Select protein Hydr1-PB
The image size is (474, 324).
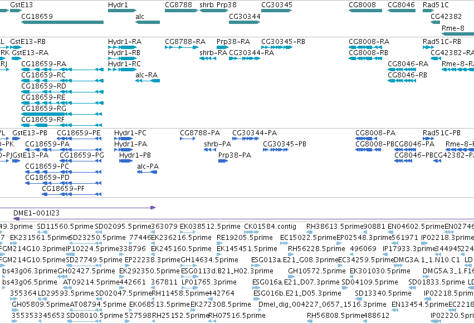pos(135,155)
